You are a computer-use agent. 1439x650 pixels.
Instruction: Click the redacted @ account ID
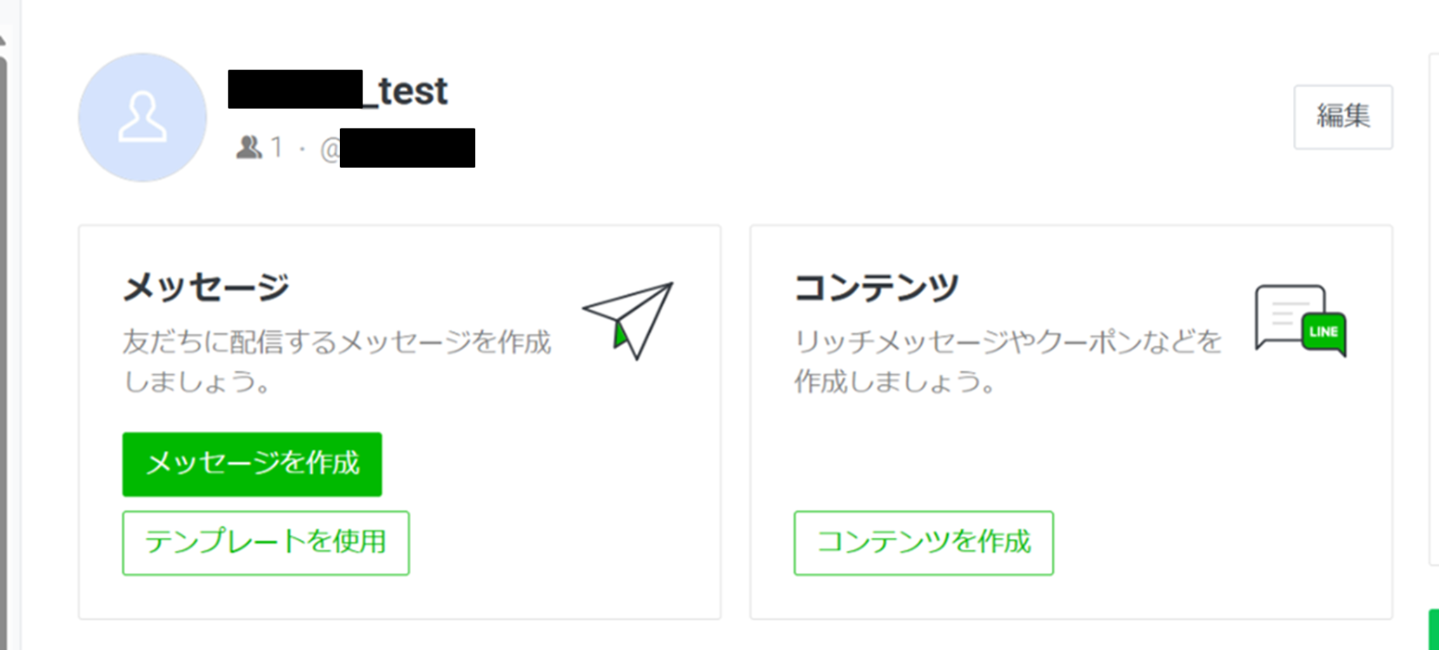coord(407,148)
